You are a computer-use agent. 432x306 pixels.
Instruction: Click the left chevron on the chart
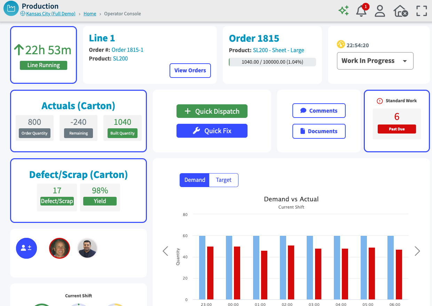pos(165,251)
